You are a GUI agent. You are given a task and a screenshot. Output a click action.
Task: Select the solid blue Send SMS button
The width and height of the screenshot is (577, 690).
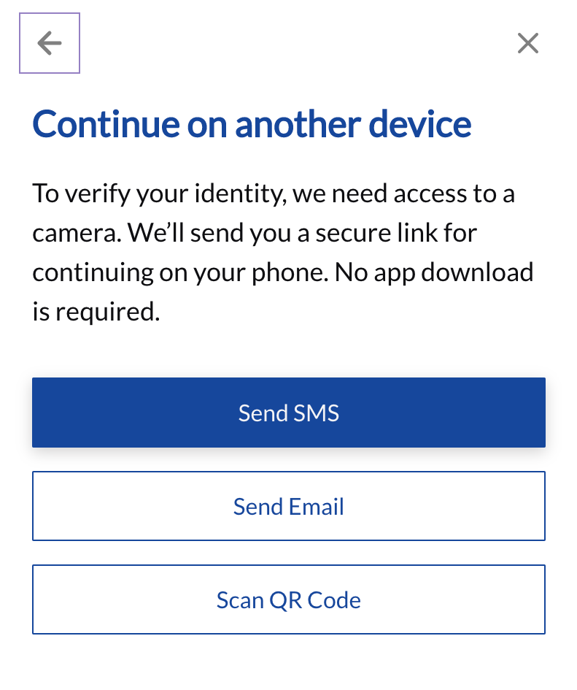(x=289, y=413)
